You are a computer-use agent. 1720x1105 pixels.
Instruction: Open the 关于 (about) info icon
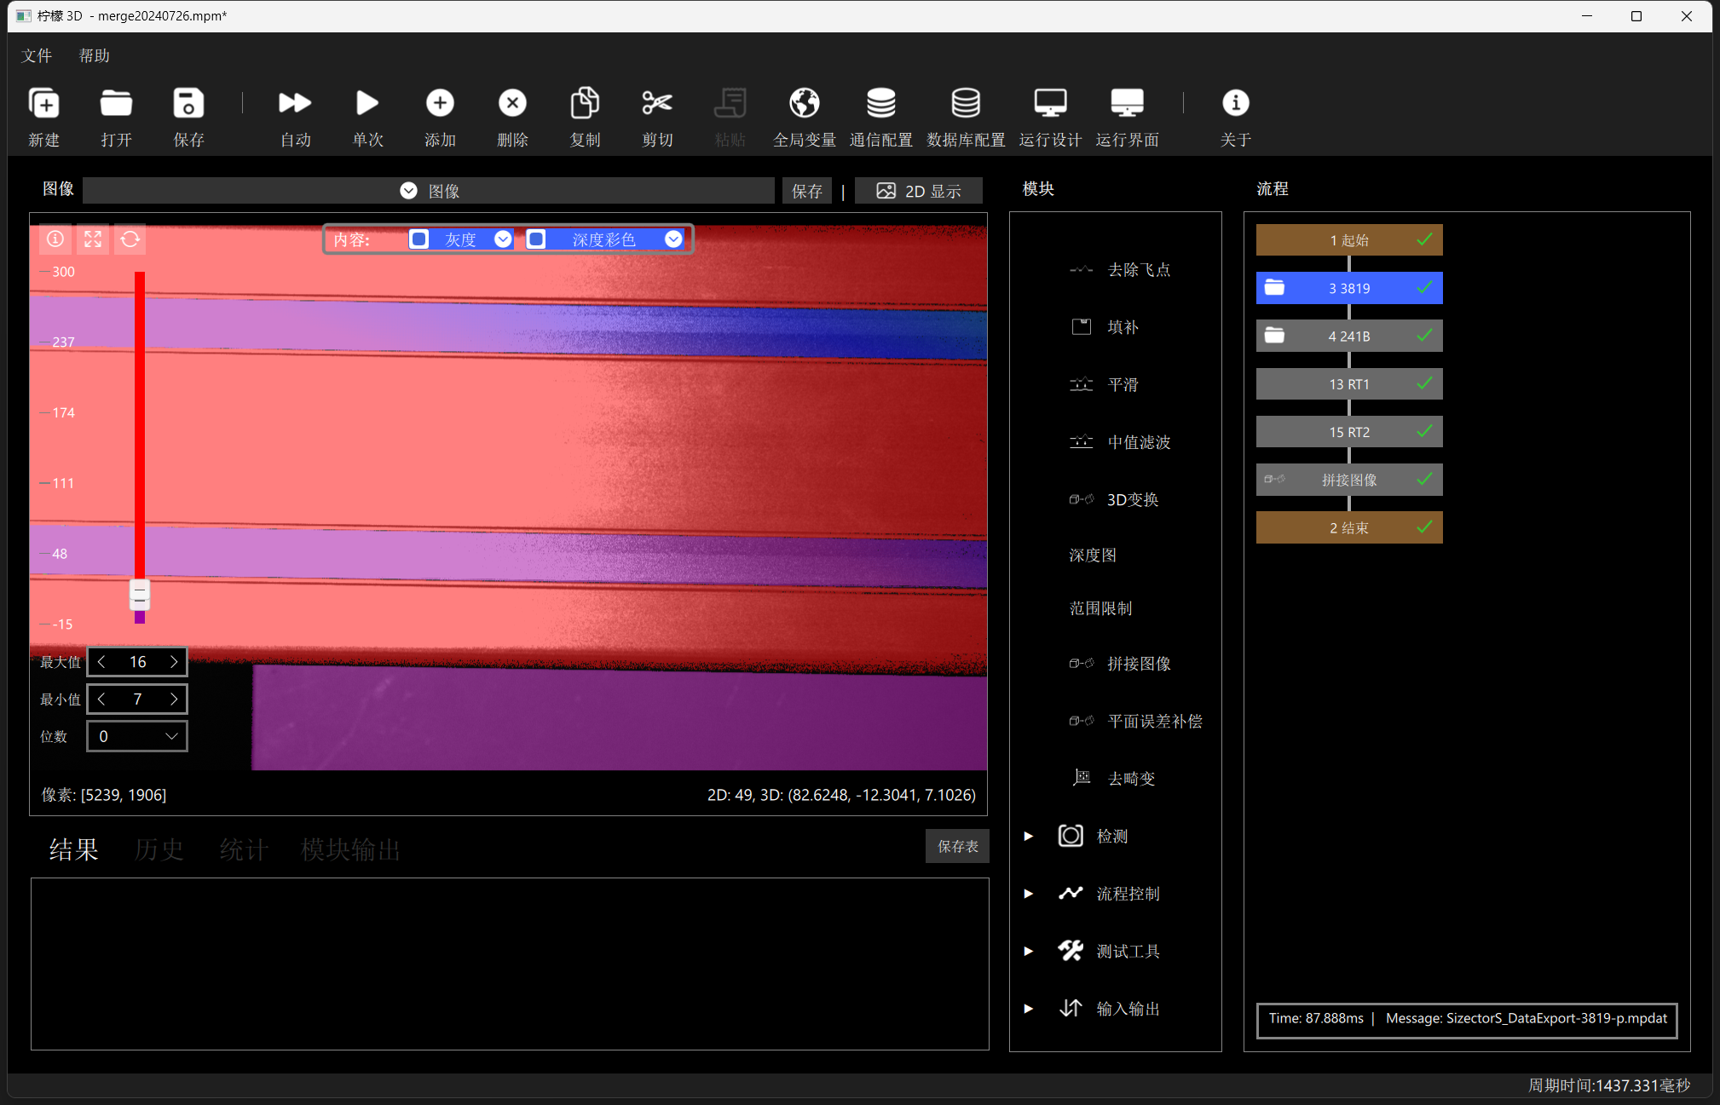(x=1235, y=103)
